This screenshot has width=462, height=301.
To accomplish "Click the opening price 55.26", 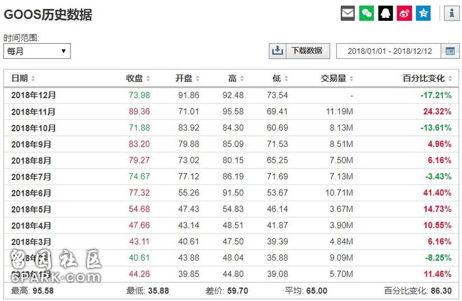I will pyautogui.click(x=189, y=193).
